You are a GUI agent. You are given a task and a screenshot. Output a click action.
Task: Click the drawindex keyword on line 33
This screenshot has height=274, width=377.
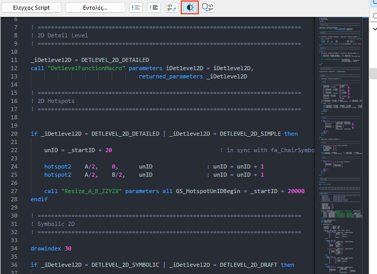click(46, 248)
